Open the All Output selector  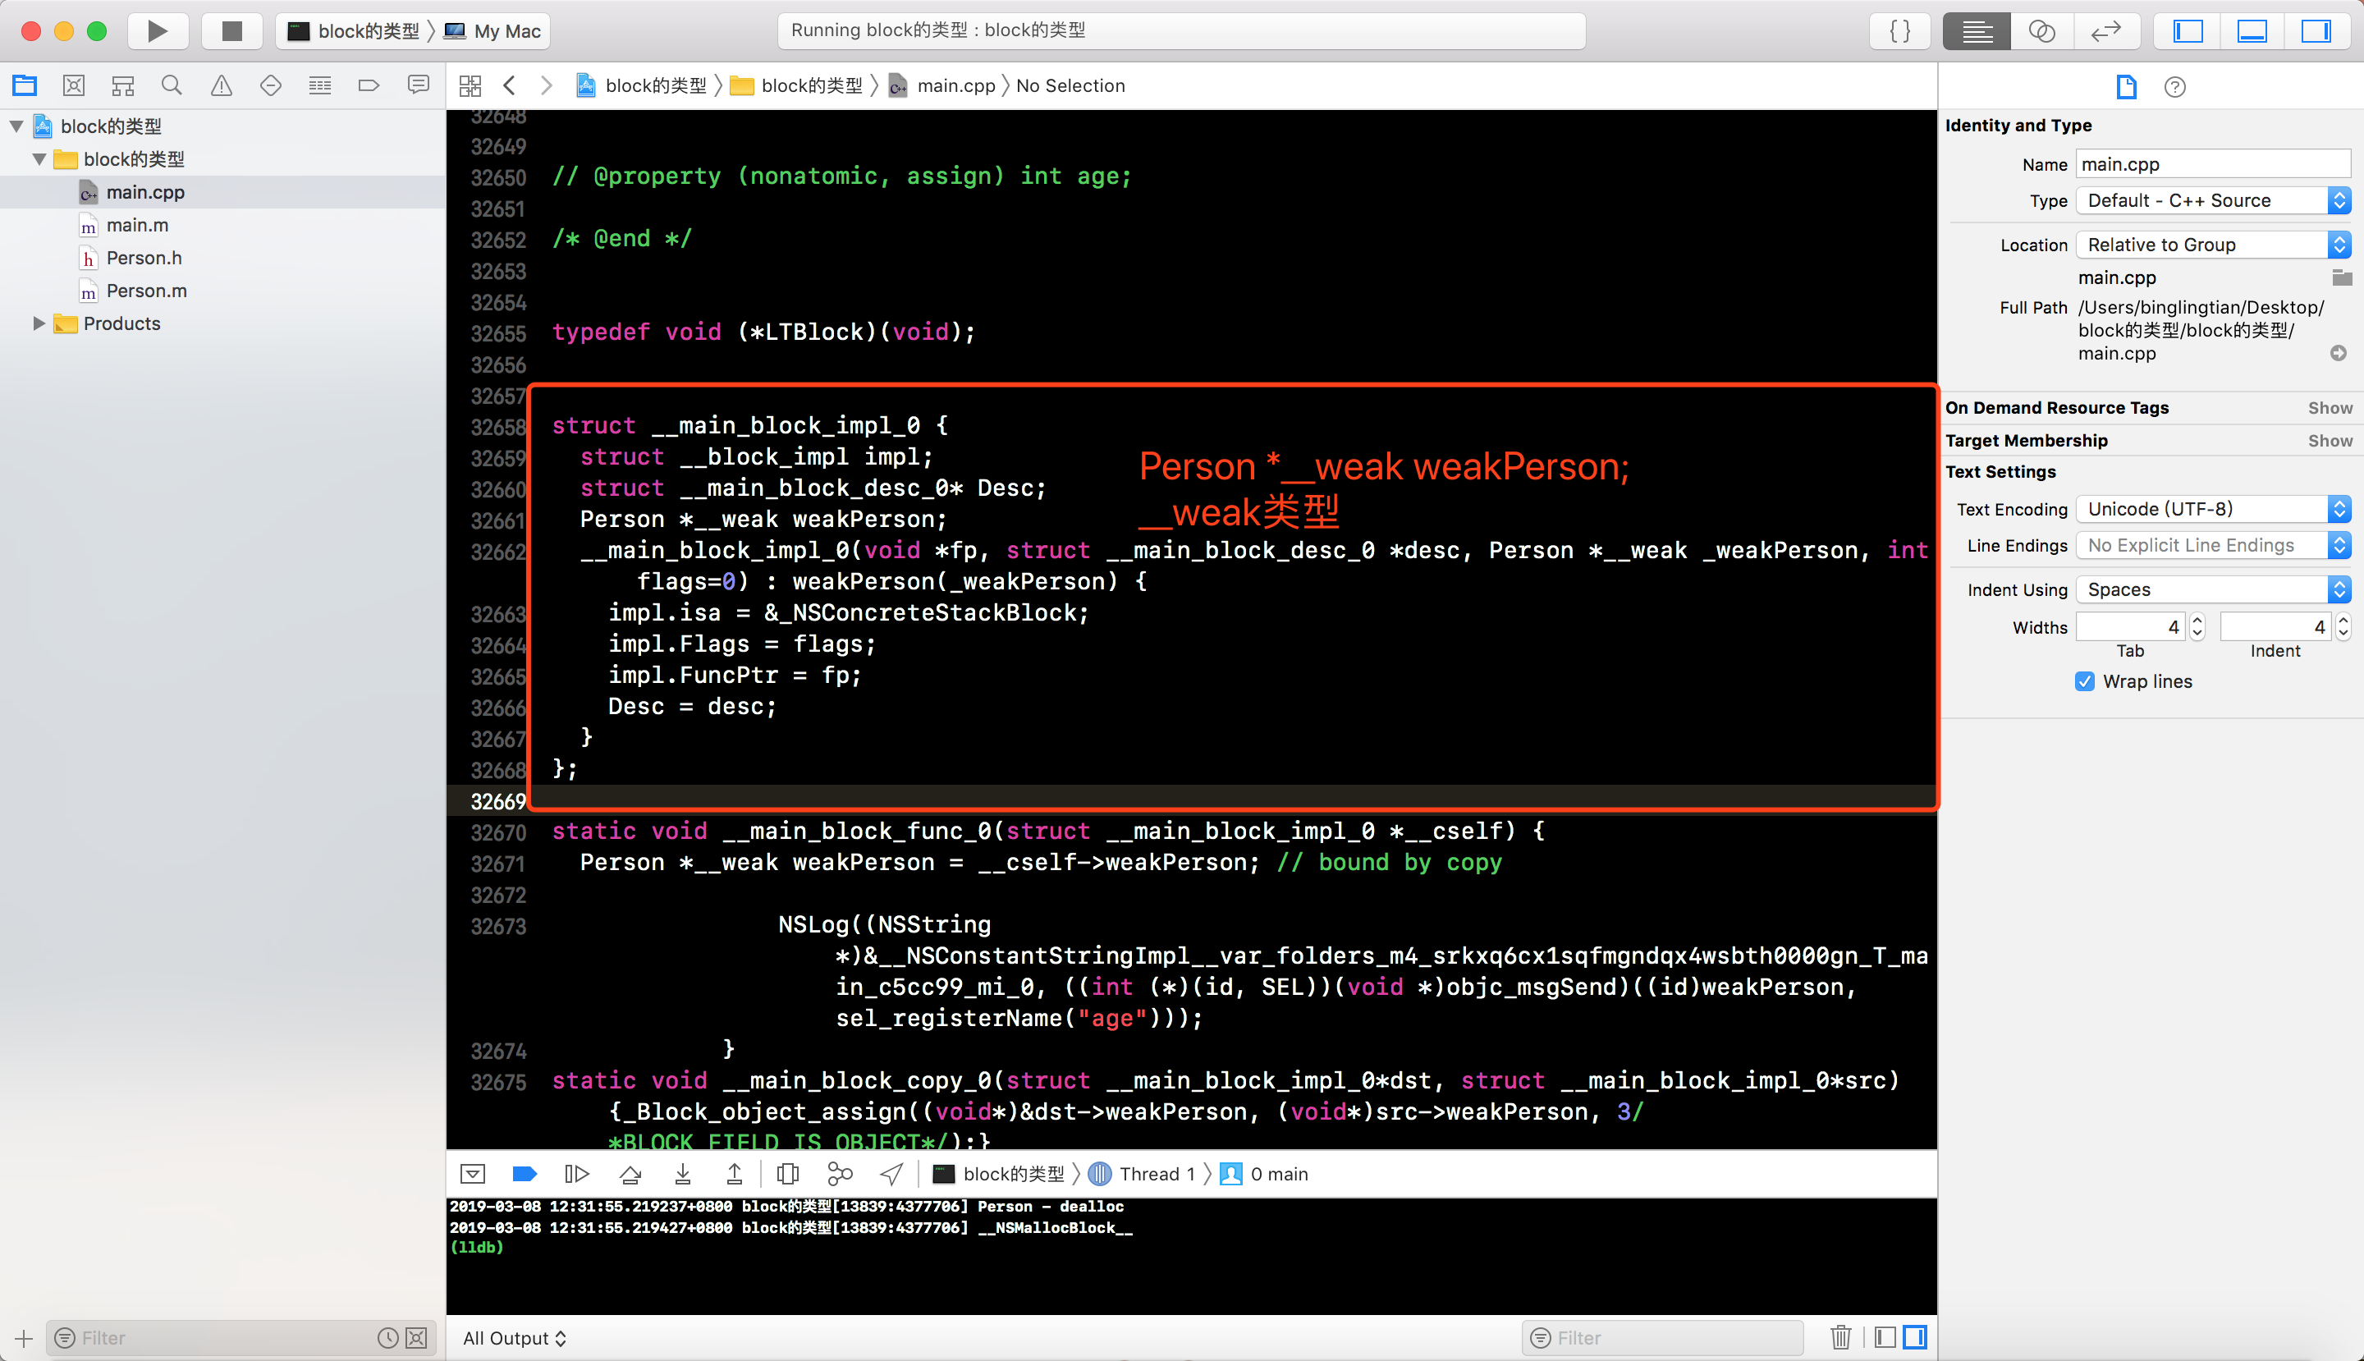point(514,1338)
